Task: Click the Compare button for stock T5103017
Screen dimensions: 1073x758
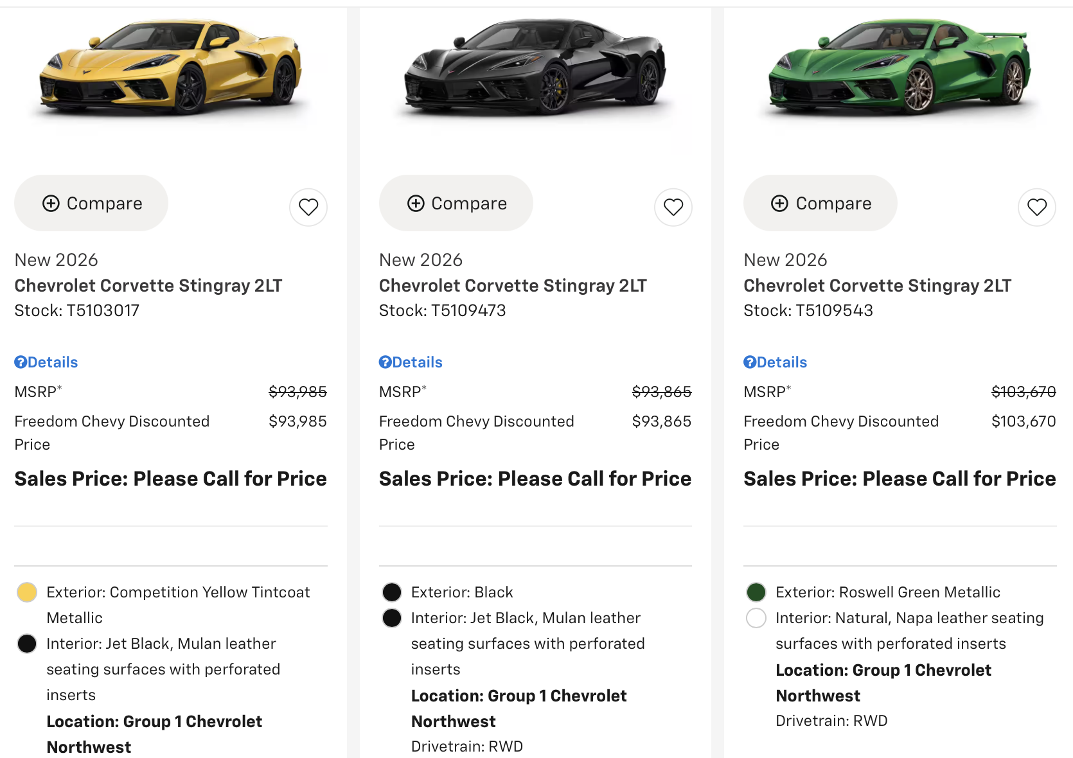Action: 92,203
